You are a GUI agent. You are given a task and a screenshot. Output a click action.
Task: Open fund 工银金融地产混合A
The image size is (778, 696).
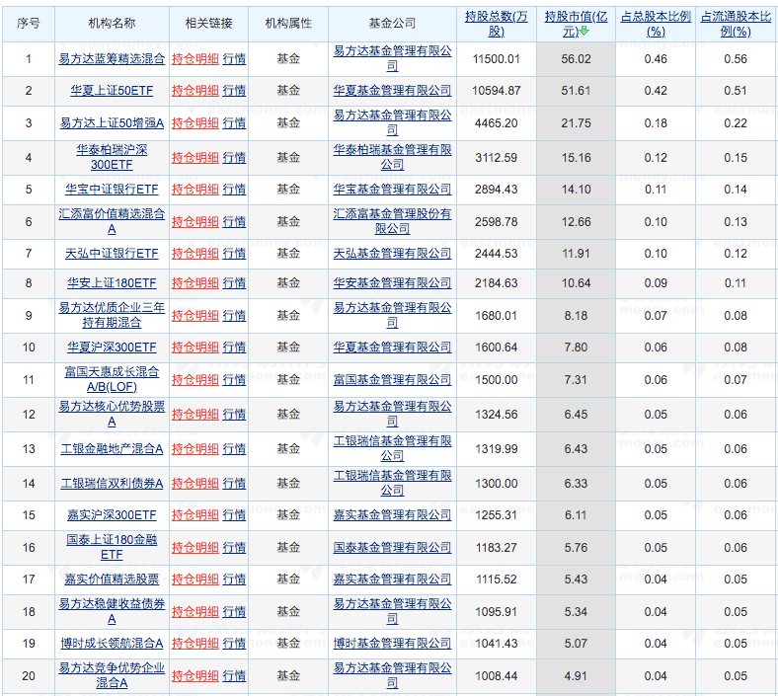click(112, 449)
